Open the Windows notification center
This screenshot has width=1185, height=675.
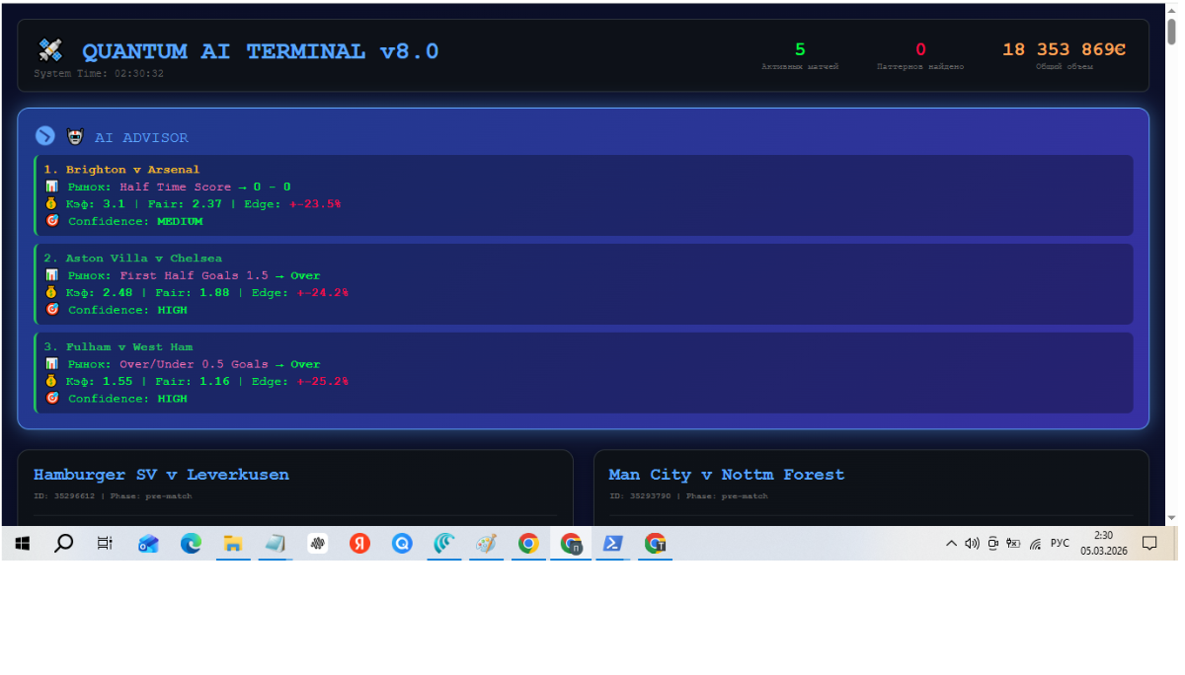point(1149,543)
